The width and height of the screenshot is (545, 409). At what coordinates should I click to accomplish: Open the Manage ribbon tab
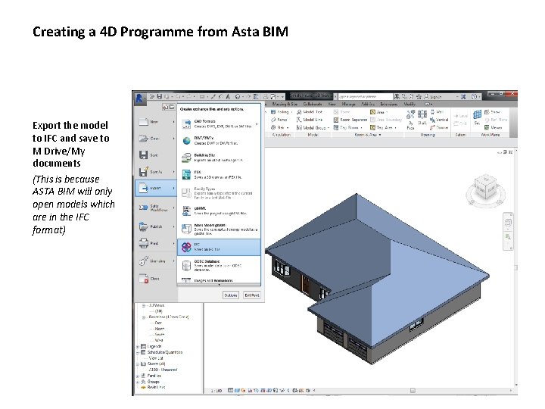tap(349, 104)
